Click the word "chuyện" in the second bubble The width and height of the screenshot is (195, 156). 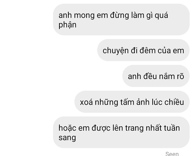(x=116, y=51)
